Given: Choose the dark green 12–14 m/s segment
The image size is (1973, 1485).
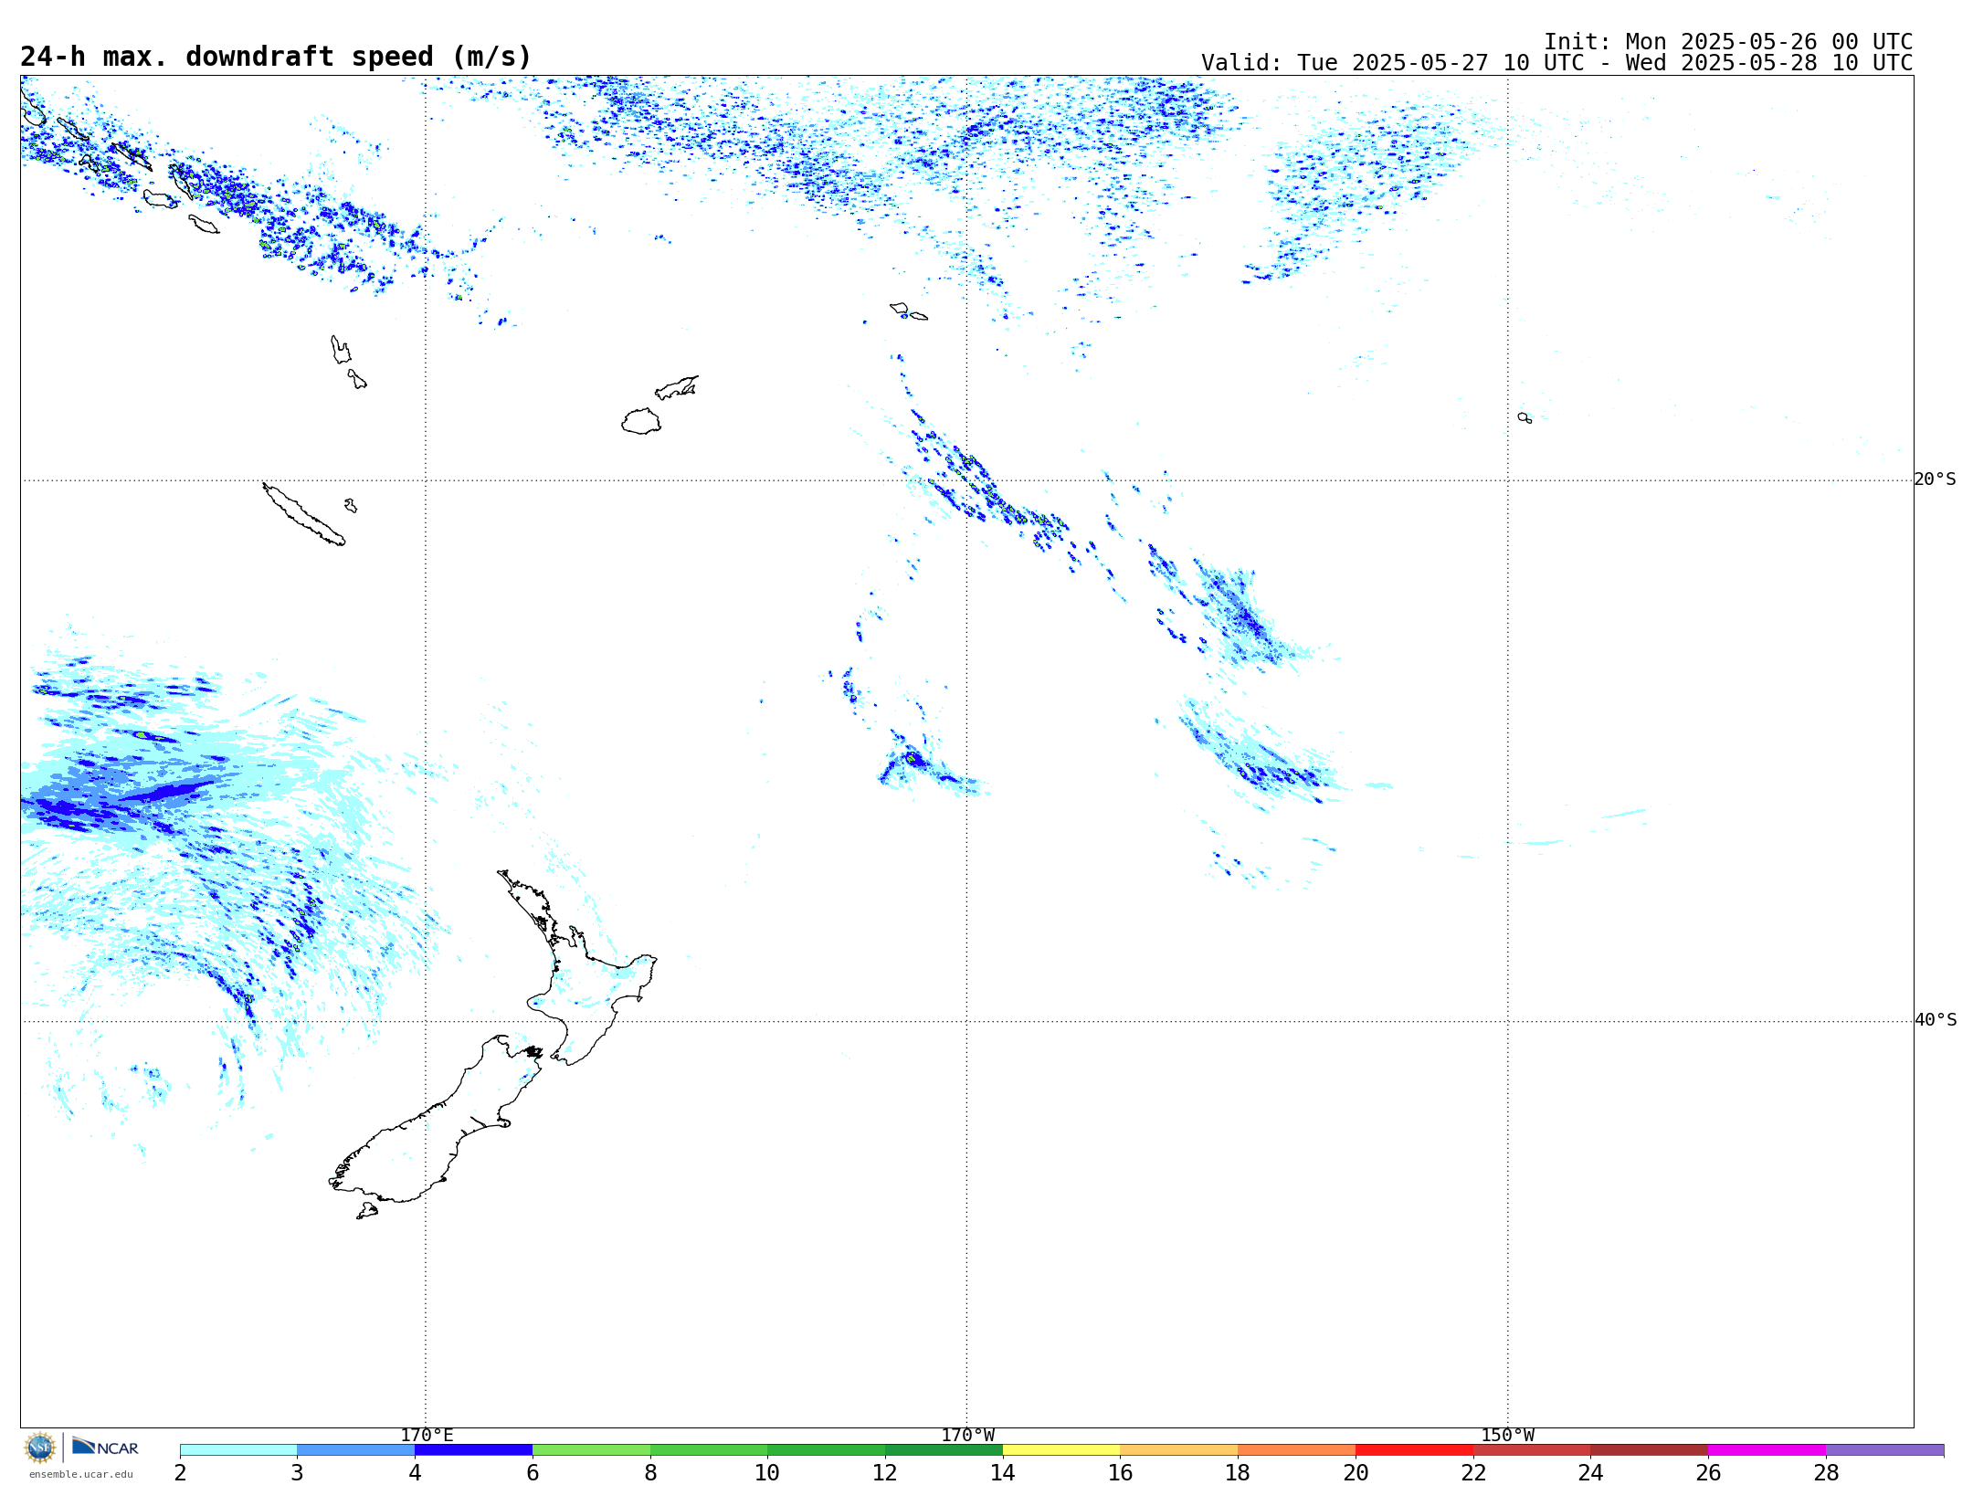Looking at the screenshot, I should (944, 1450).
